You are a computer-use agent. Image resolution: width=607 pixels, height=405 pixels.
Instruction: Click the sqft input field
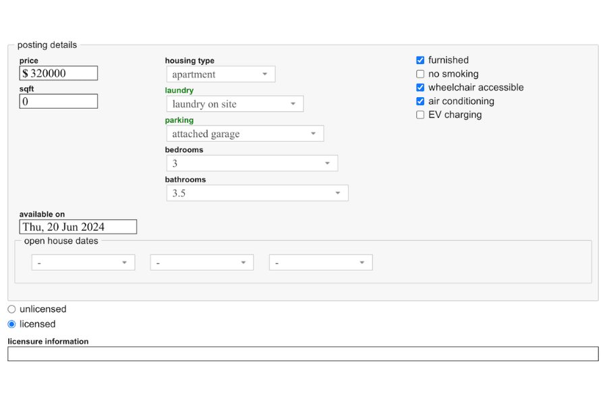click(59, 101)
